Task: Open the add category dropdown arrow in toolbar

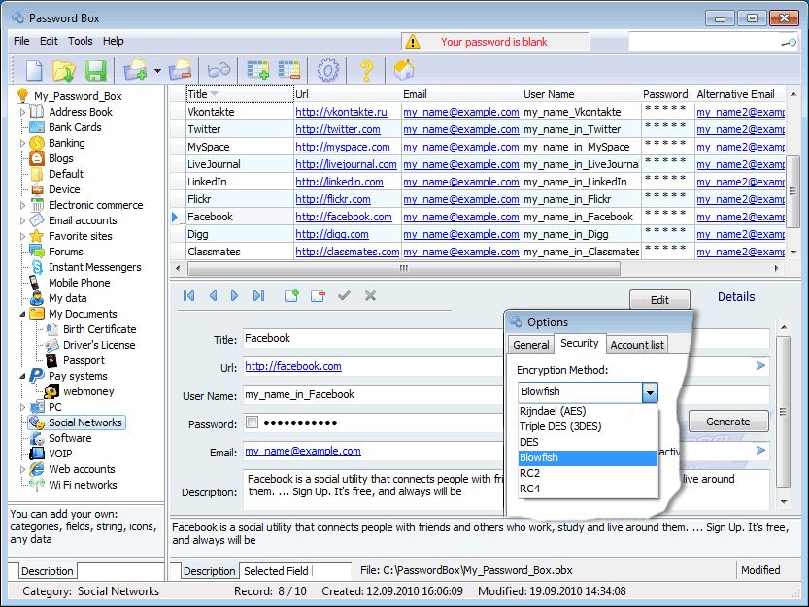Action: coord(157,70)
